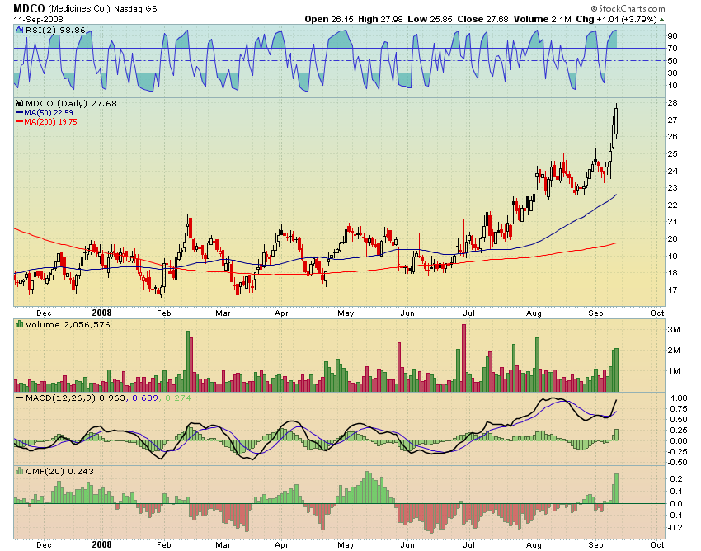The width and height of the screenshot is (701, 551).
Task: Click the '1.00' MACD axis label
Action: 679,398
